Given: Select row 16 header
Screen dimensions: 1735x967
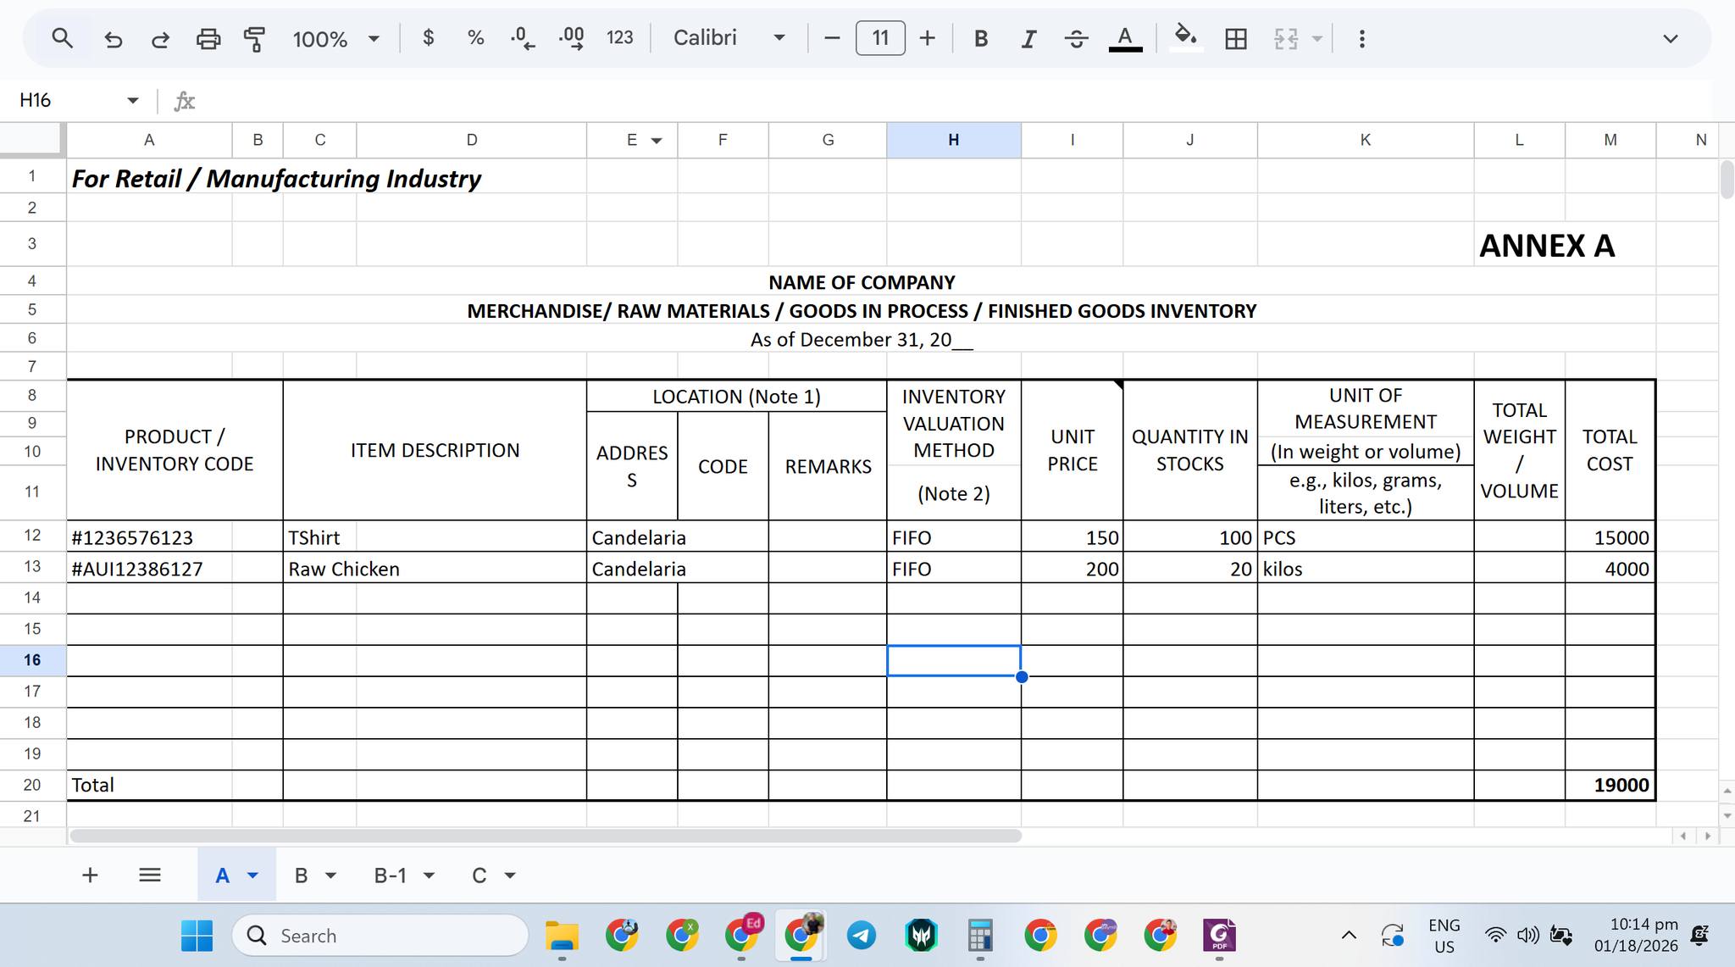Looking at the screenshot, I should [32, 660].
